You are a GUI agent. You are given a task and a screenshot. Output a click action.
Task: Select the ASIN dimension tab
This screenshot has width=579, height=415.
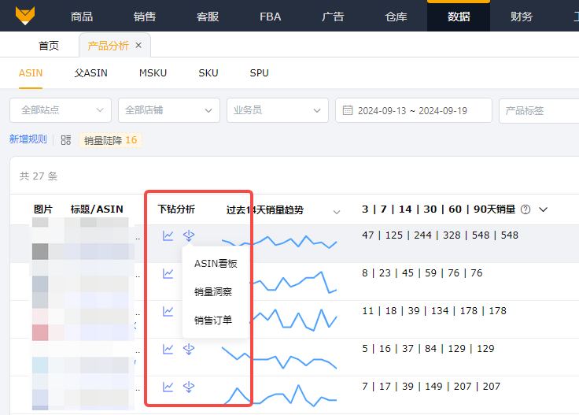coord(31,72)
